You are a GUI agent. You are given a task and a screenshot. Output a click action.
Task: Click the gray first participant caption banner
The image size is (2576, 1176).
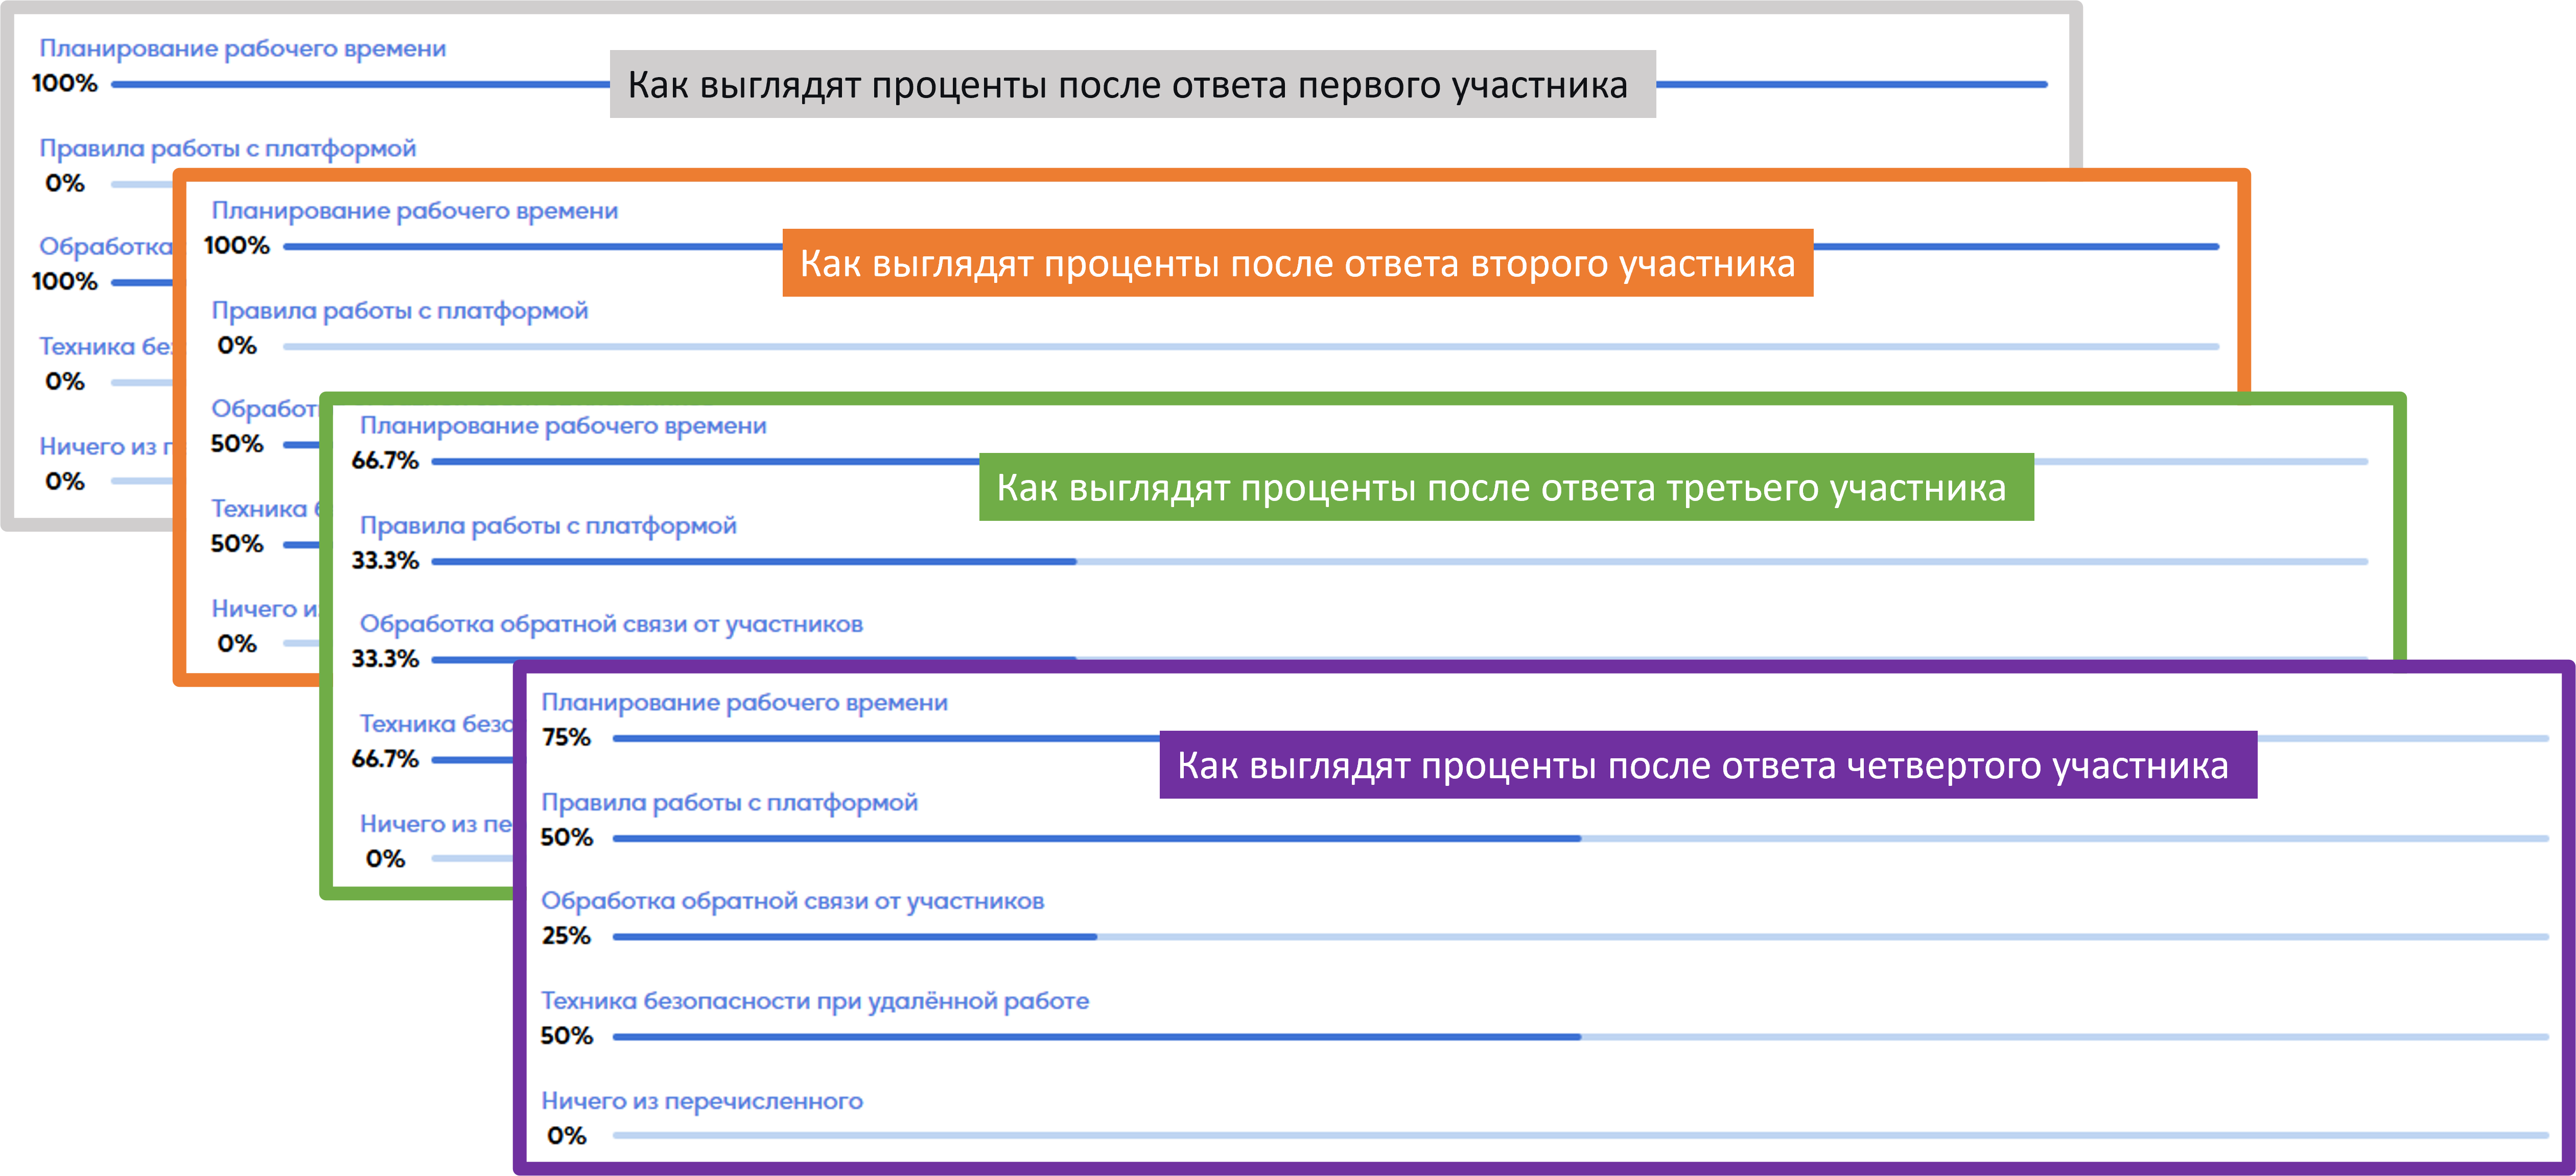1132,85
